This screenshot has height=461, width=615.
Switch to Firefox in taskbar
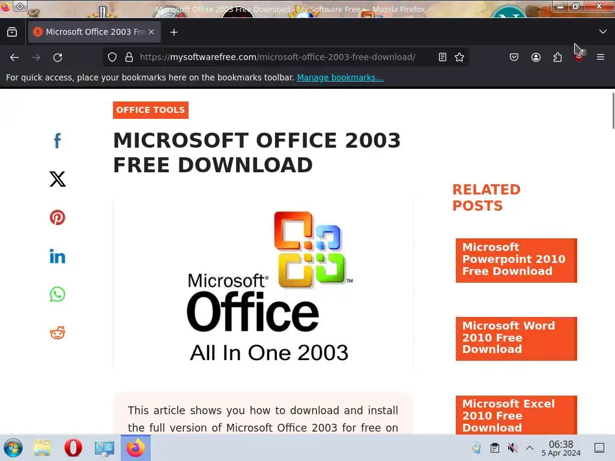click(x=136, y=448)
